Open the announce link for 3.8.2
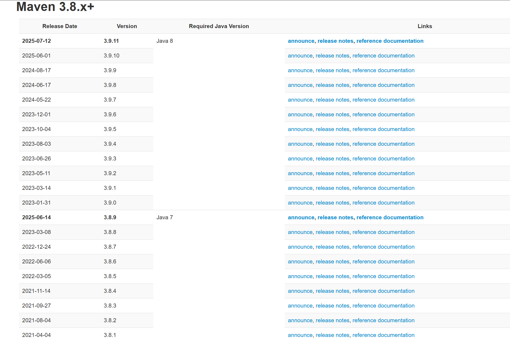The width and height of the screenshot is (510, 338). (300, 320)
